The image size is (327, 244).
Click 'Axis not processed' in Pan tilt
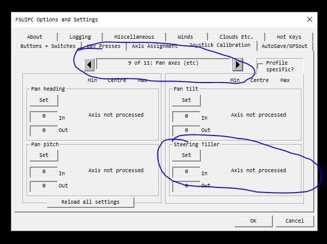(259, 115)
